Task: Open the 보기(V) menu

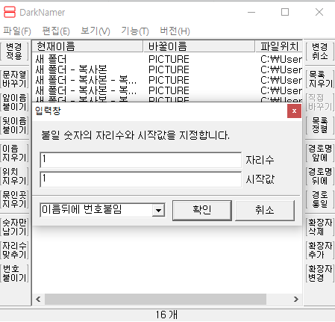Action: (x=96, y=31)
